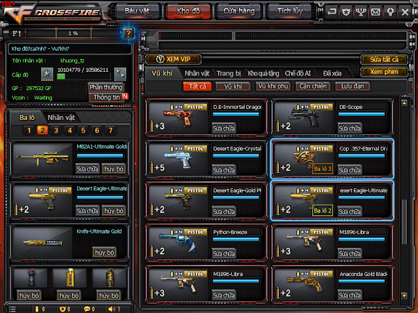
Task: Click the shield icon in bottom bar
Action: pos(63,309)
